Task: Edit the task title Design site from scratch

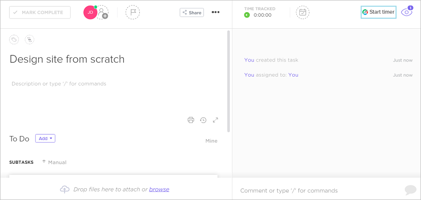Action: pyautogui.click(x=67, y=59)
